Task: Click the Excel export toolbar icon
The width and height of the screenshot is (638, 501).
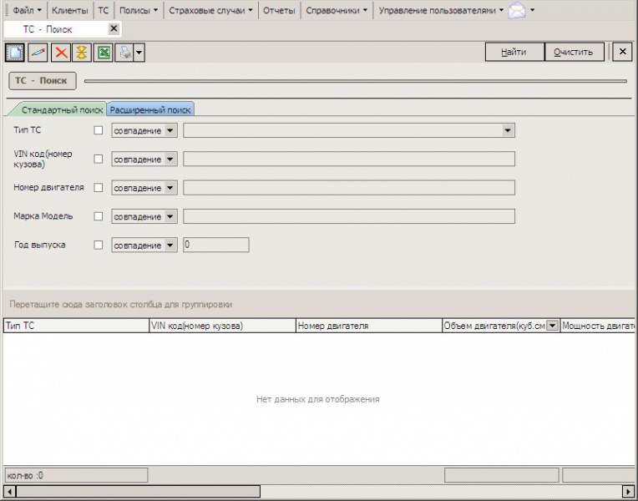Action: point(104,53)
